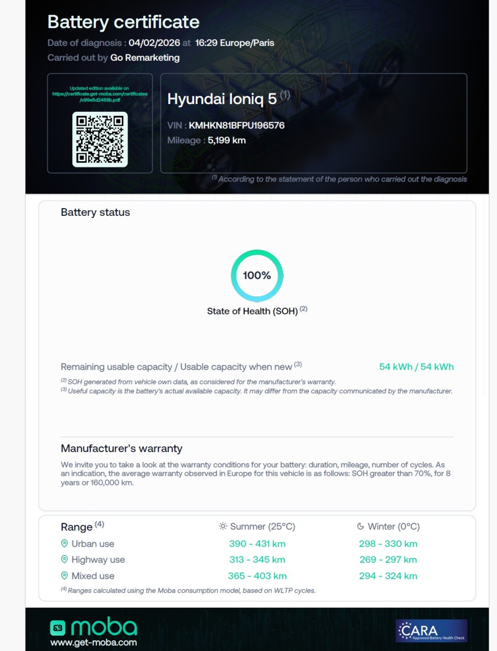Open the certificate.get-moba.com certificate link
Screen dimensions: 497x651
[x=100, y=94]
